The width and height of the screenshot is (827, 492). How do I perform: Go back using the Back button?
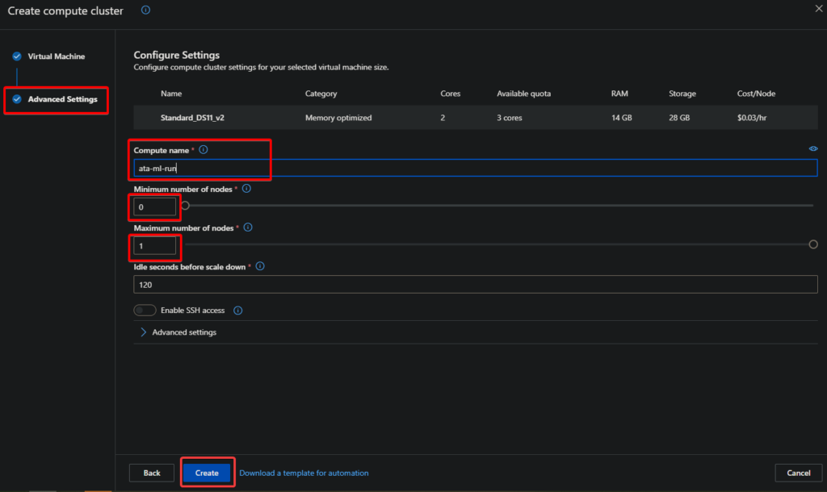[x=151, y=472]
